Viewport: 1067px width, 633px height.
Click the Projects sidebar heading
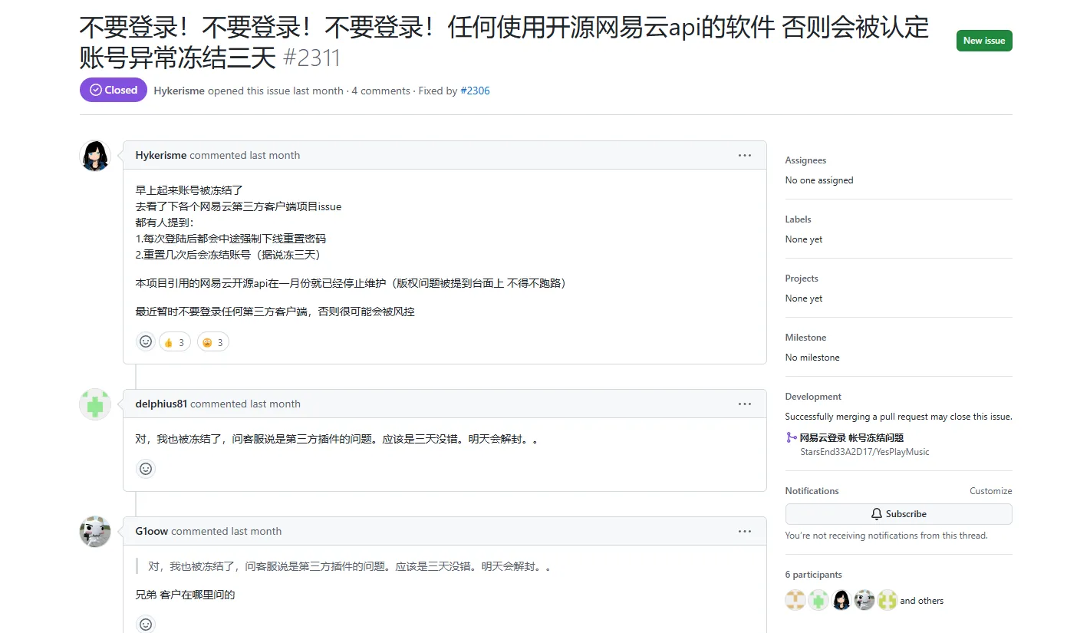tap(802, 279)
